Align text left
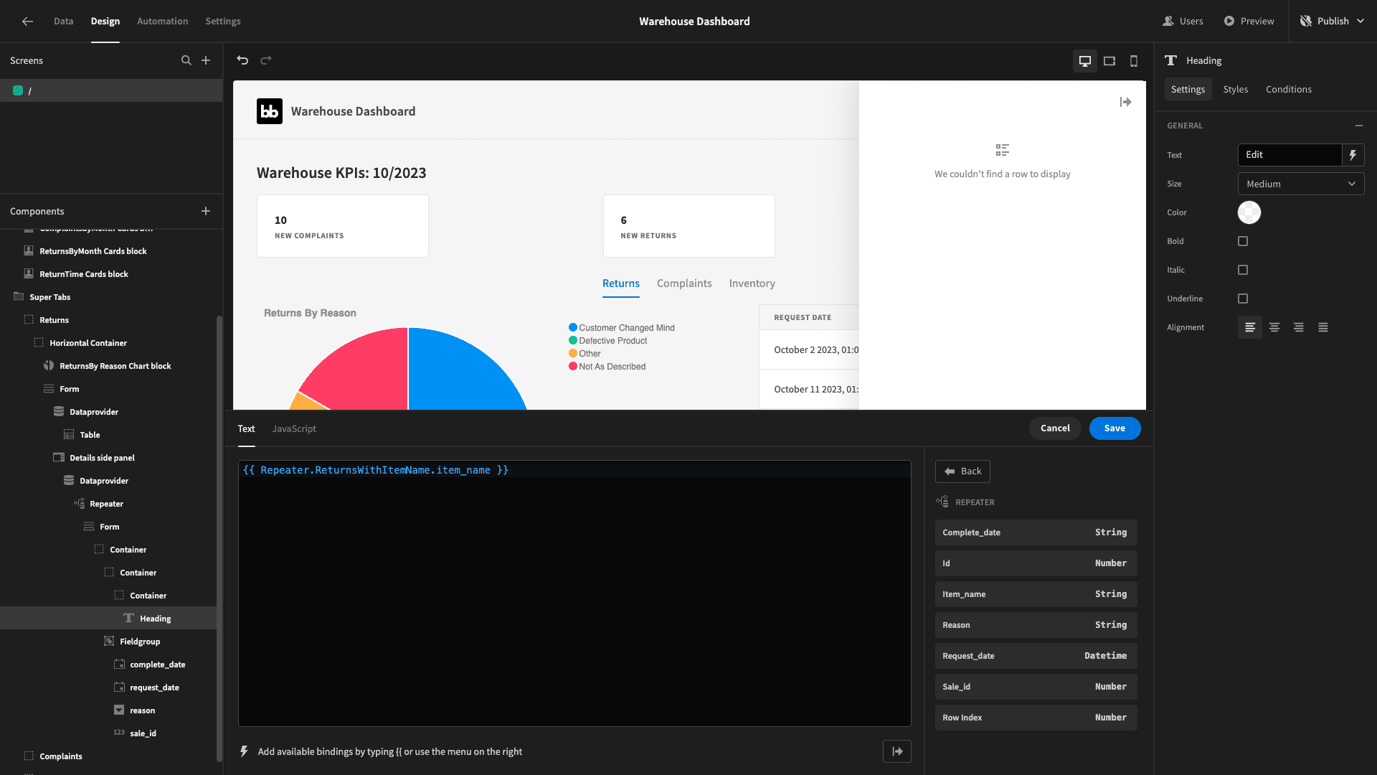Screen dimensions: 1377x775 [1250, 327]
